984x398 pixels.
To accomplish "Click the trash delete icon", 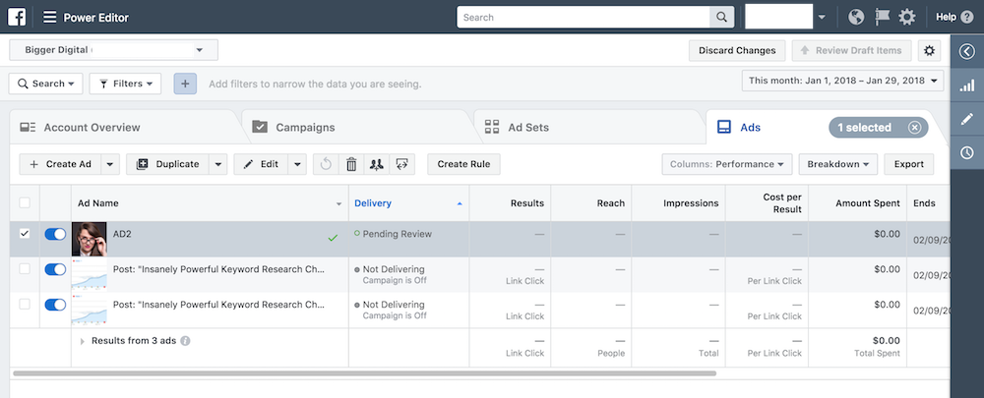I will pyautogui.click(x=351, y=164).
